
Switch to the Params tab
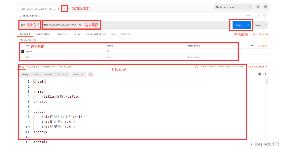click(25, 34)
